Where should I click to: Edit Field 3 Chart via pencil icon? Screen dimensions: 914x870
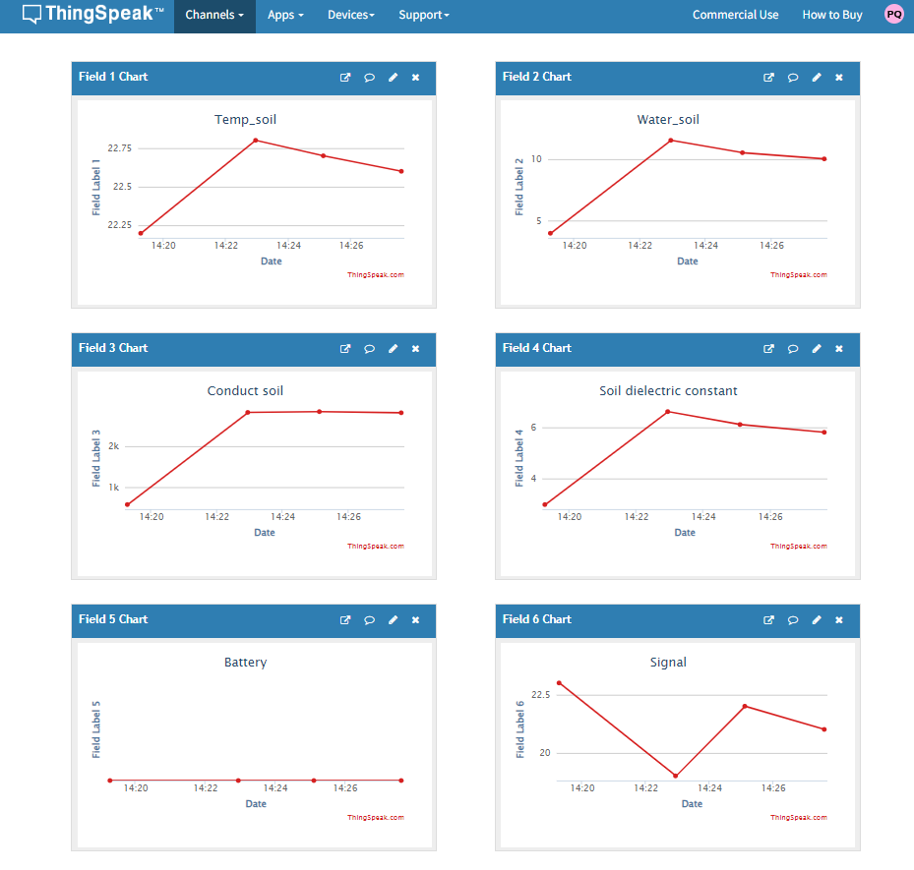pos(393,349)
